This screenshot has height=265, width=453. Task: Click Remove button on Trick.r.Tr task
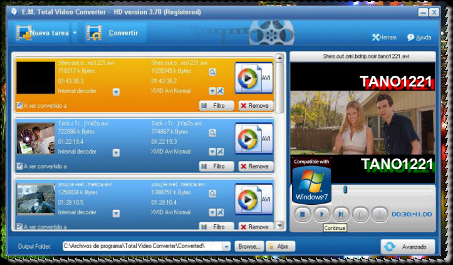click(x=255, y=166)
